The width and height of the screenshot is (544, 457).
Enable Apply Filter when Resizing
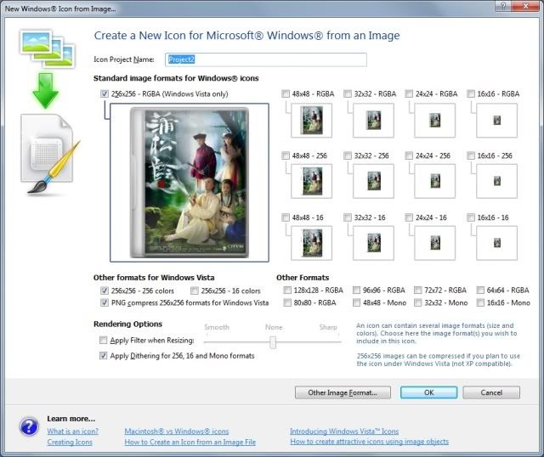103,340
